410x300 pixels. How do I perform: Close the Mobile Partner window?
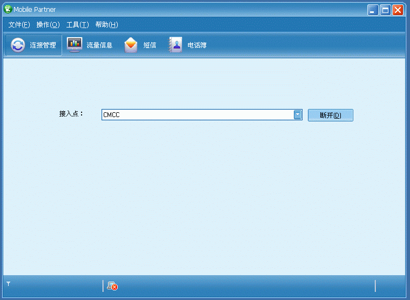tap(398, 10)
